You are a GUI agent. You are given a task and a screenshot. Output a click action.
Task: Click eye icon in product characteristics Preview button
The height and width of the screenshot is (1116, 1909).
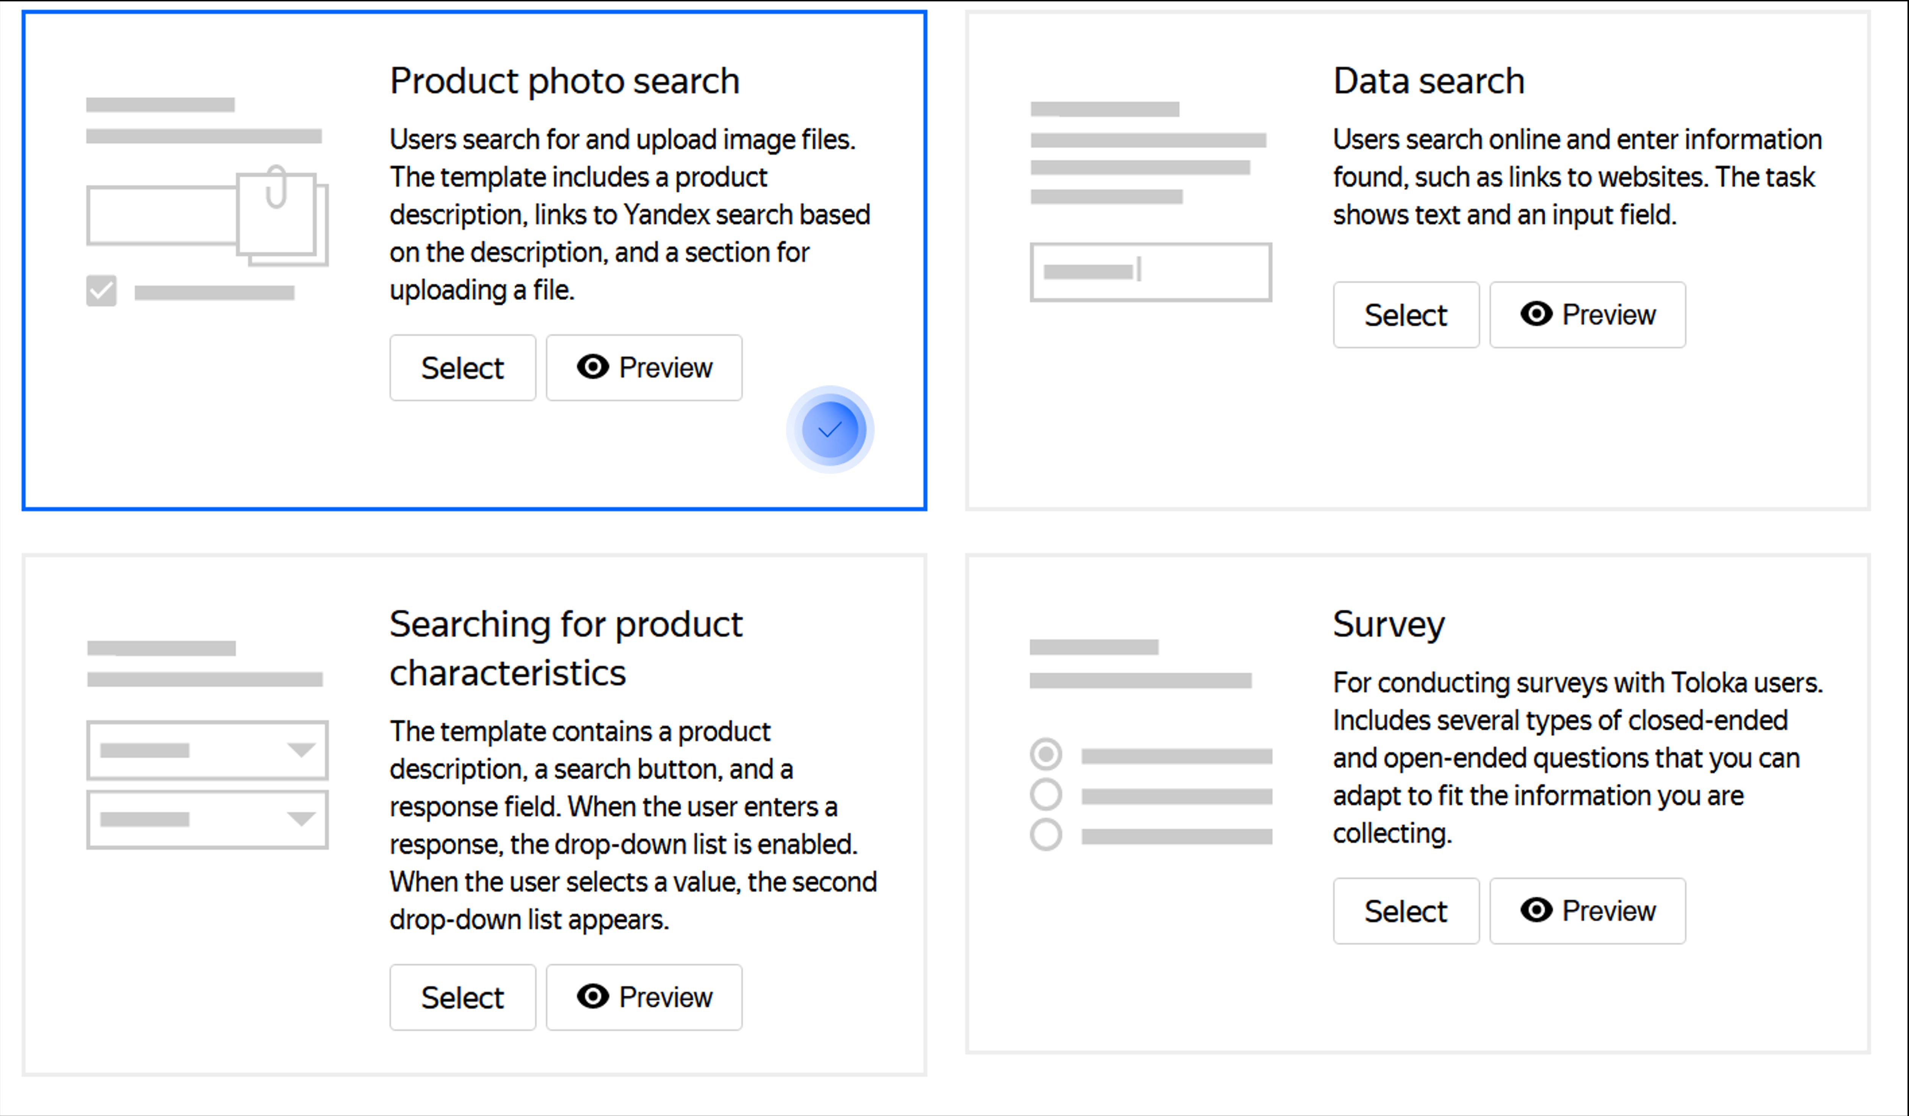coord(592,996)
